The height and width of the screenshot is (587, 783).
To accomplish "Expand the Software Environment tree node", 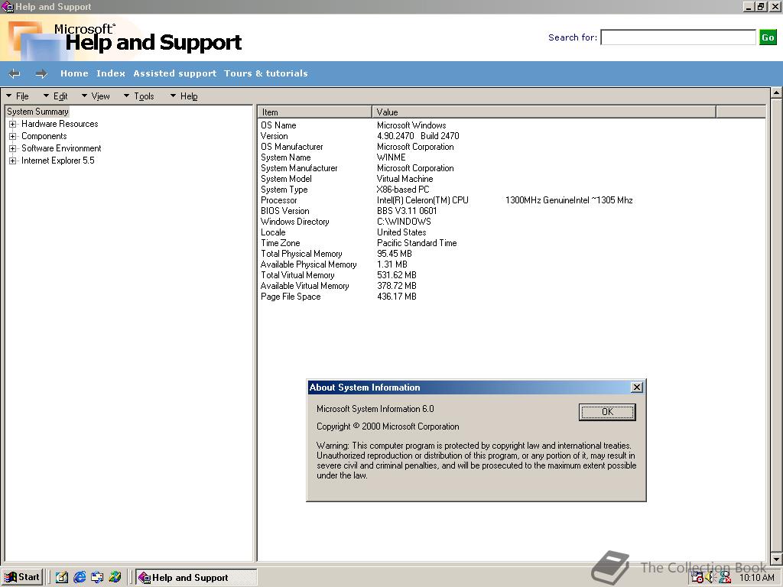I will tap(12, 148).
